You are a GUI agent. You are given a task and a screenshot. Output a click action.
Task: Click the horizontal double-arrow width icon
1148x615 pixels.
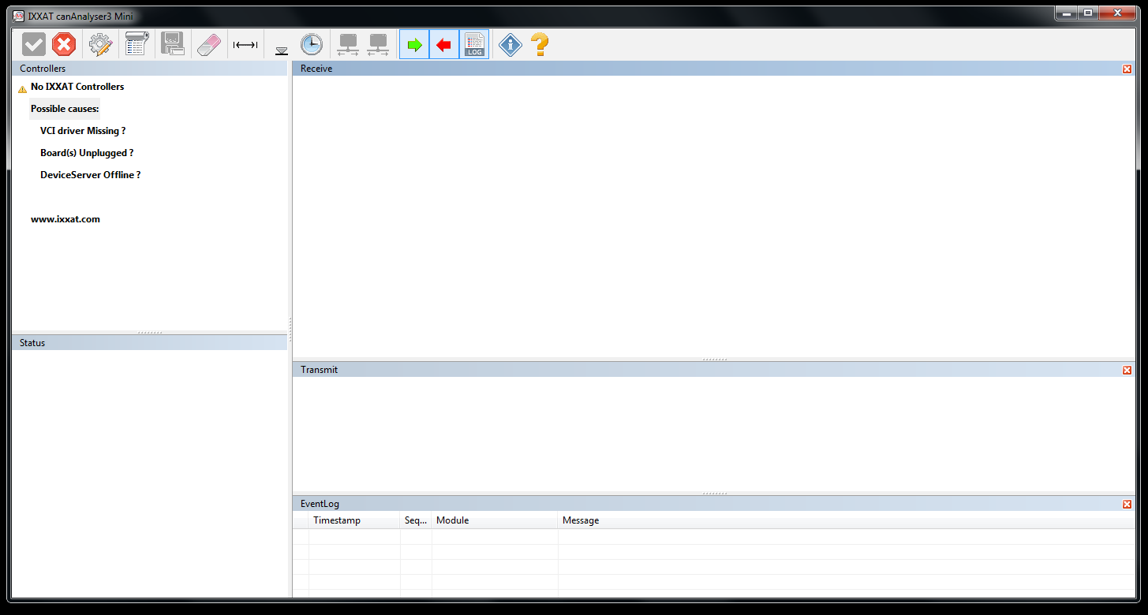(x=245, y=45)
